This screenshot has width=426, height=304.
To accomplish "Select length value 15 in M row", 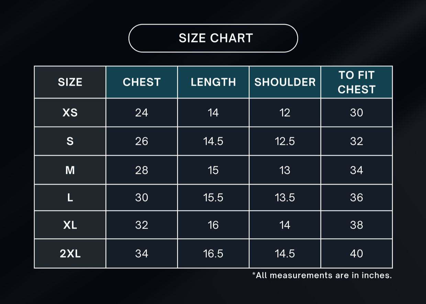I will pyautogui.click(x=213, y=170).
